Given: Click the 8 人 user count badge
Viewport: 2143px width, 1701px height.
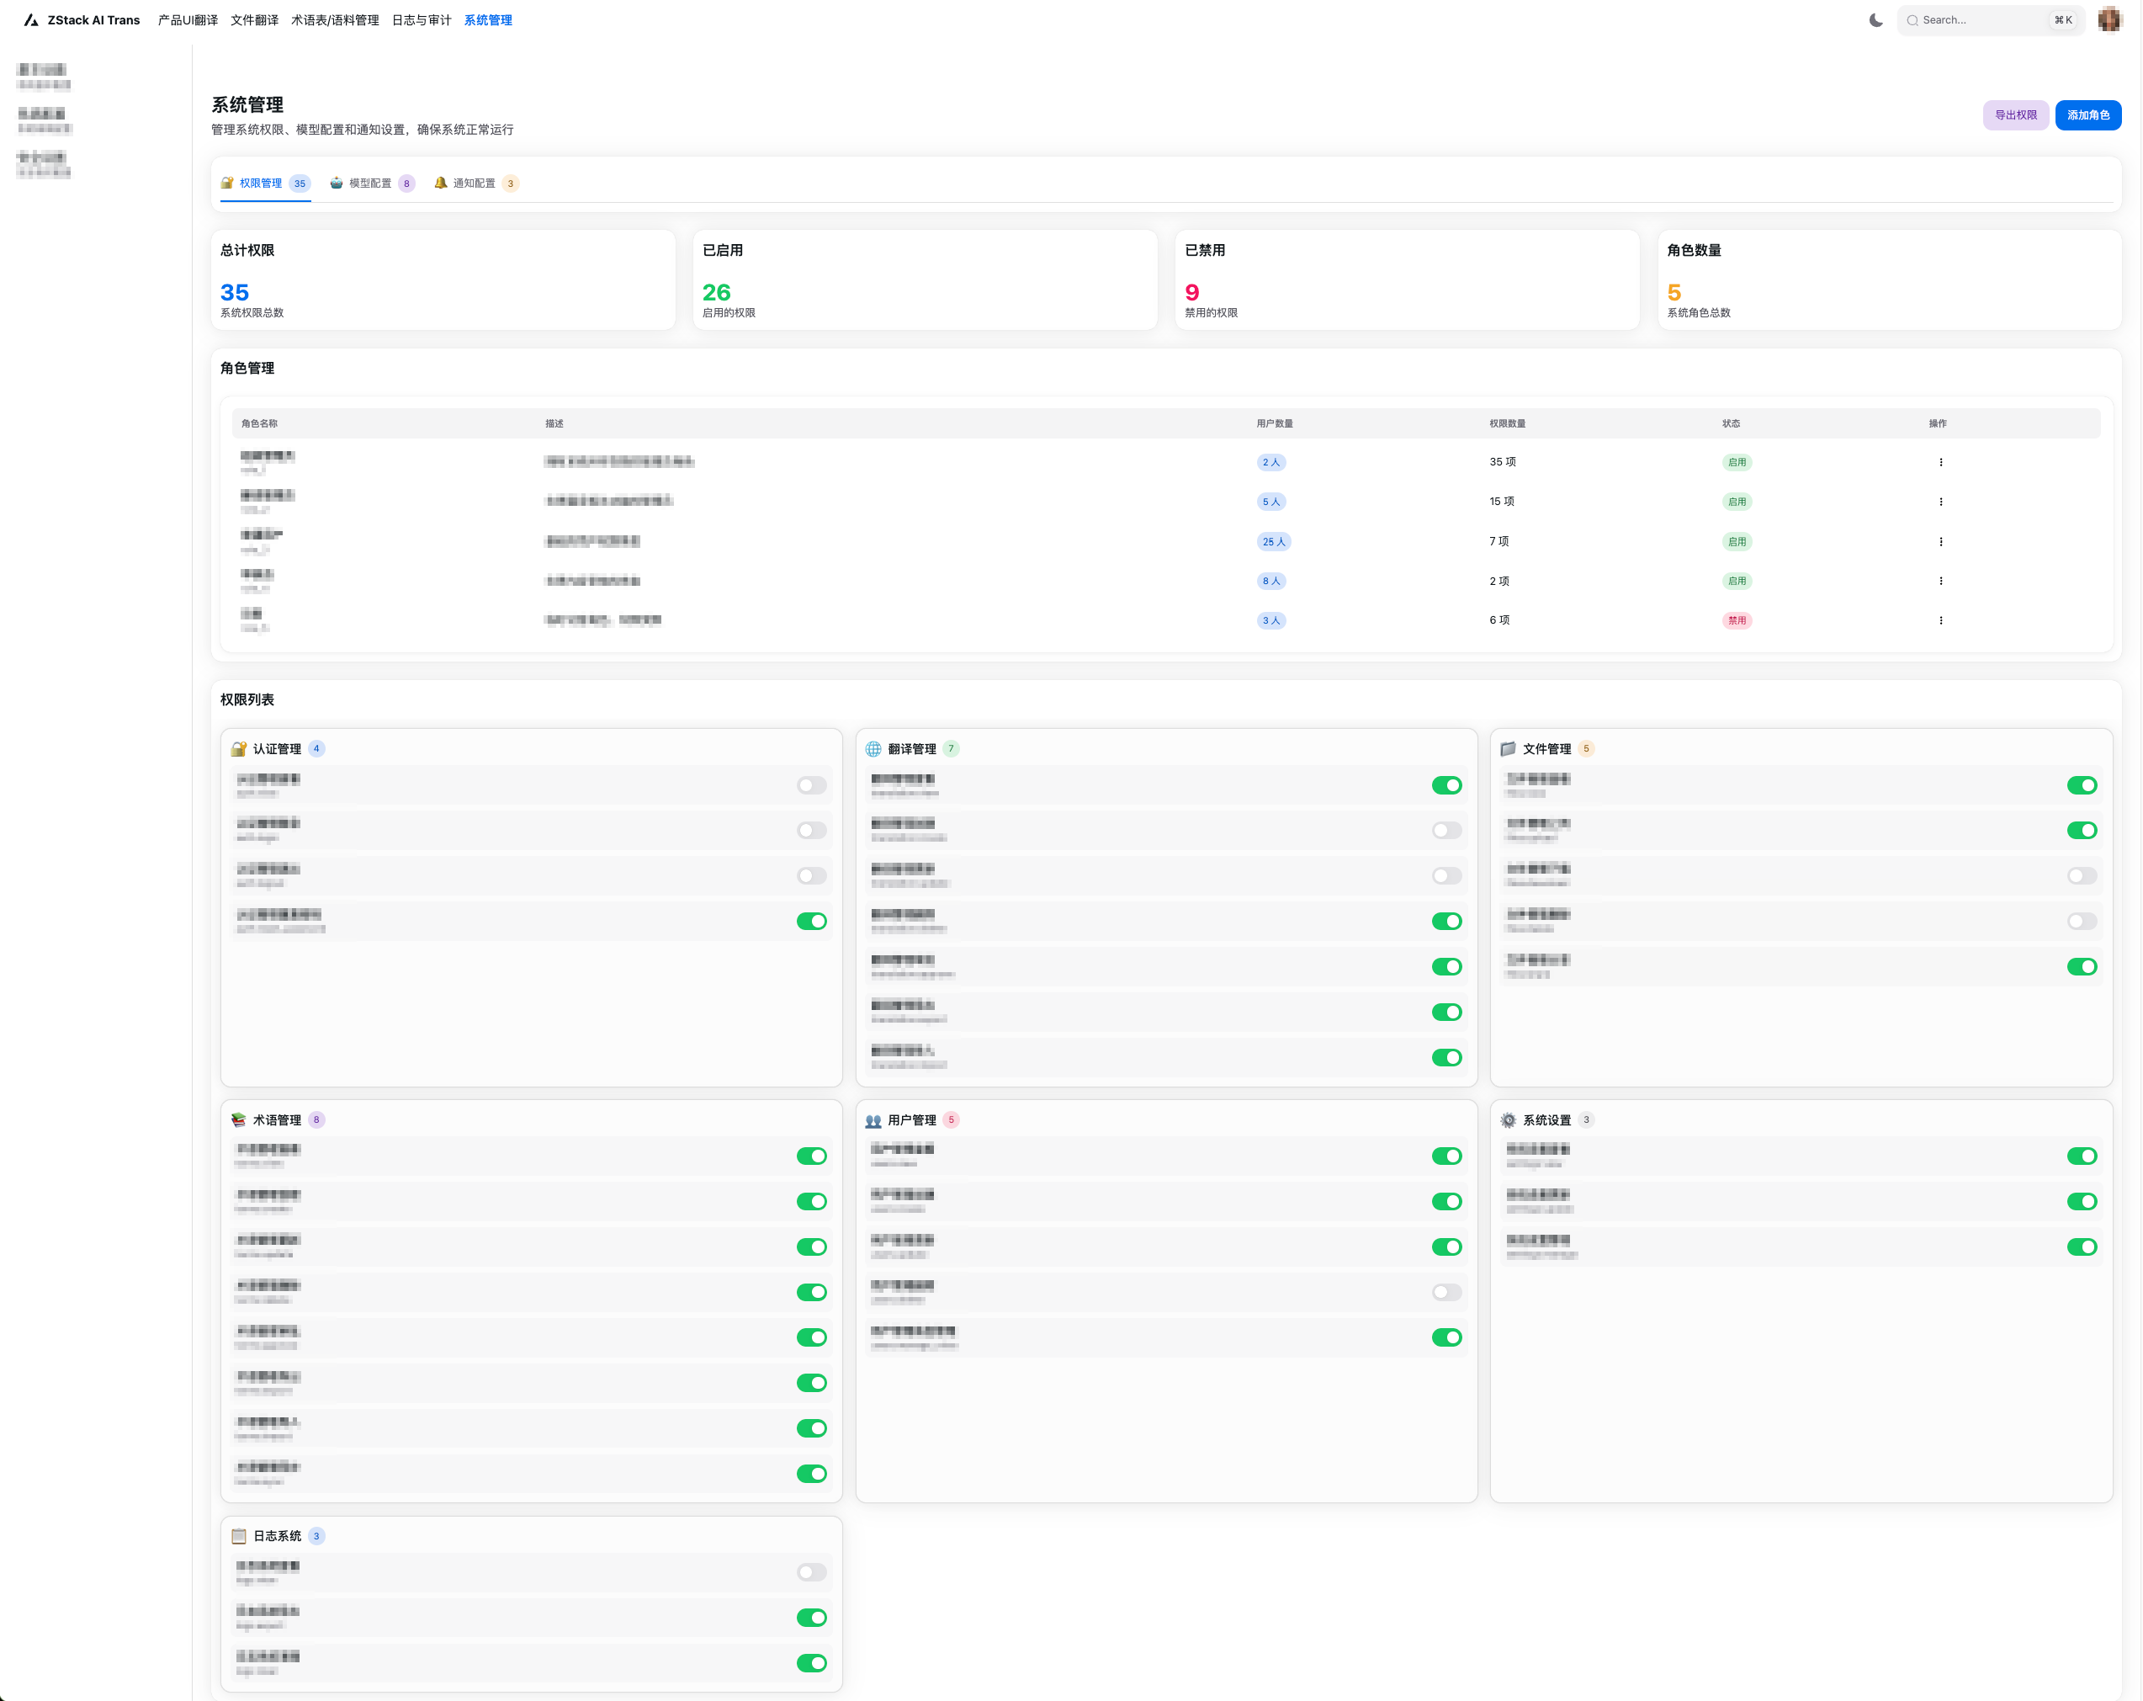Looking at the screenshot, I should (1271, 581).
